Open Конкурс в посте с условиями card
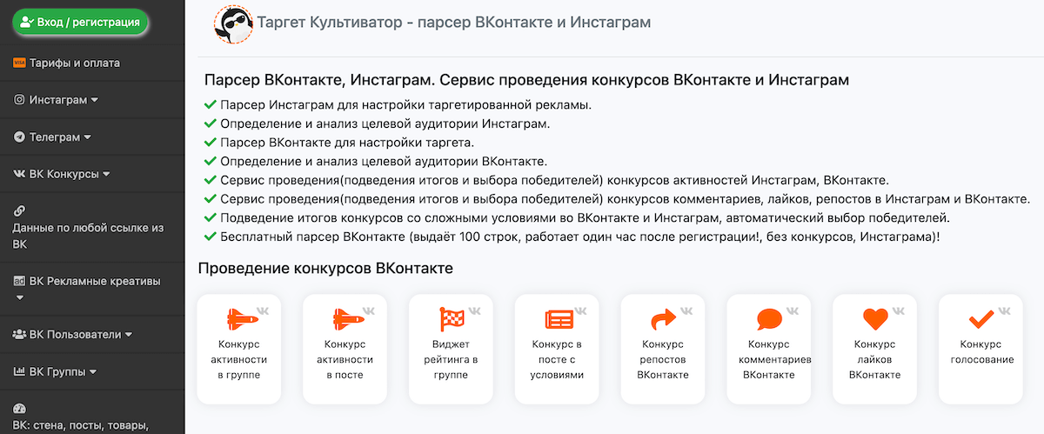 tap(557, 349)
